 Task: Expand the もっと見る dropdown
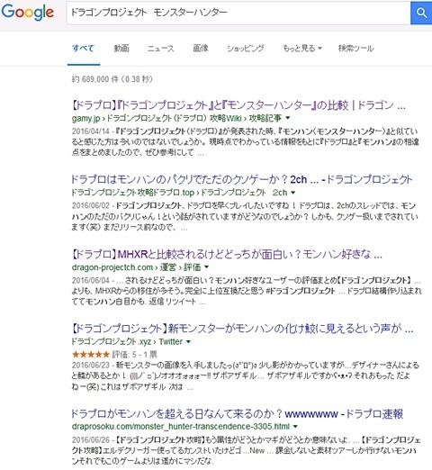click(x=302, y=48)
